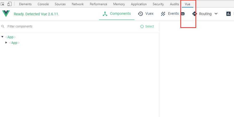This screenshot has width=234, height=117.
Task: Show the Components inspector view
Action: click(117, 14)
